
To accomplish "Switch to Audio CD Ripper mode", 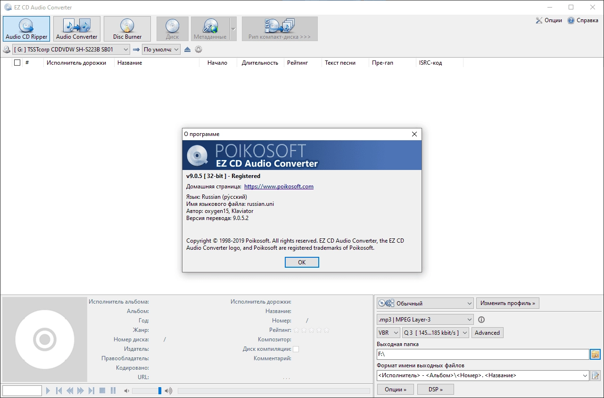I will (x=26, y=29).
